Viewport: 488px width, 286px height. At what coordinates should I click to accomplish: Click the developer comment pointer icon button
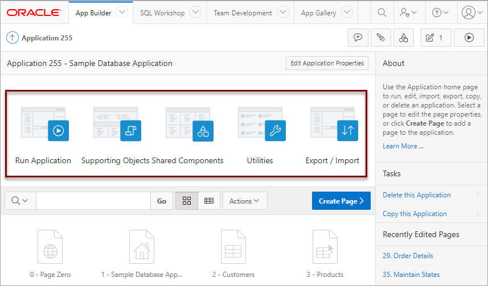pyautogui.click(x=380, y=38)
